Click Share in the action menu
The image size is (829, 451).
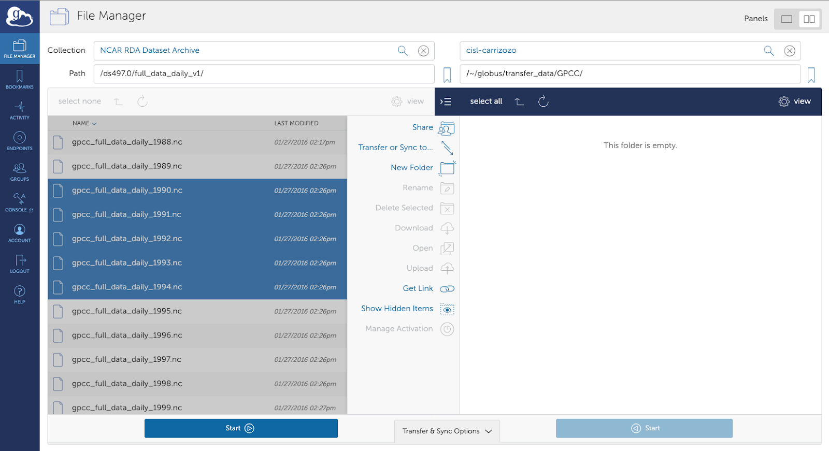(433, 127)
